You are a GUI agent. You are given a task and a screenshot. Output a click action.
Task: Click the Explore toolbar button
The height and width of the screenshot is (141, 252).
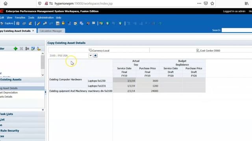[x=7, y=23]
